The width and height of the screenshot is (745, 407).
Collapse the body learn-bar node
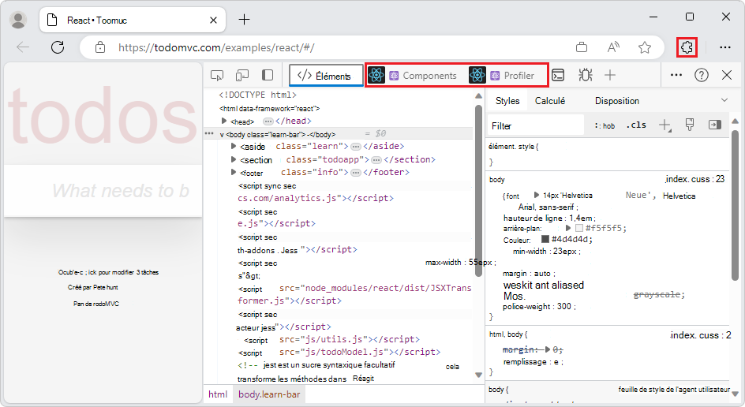pos(222,134)
